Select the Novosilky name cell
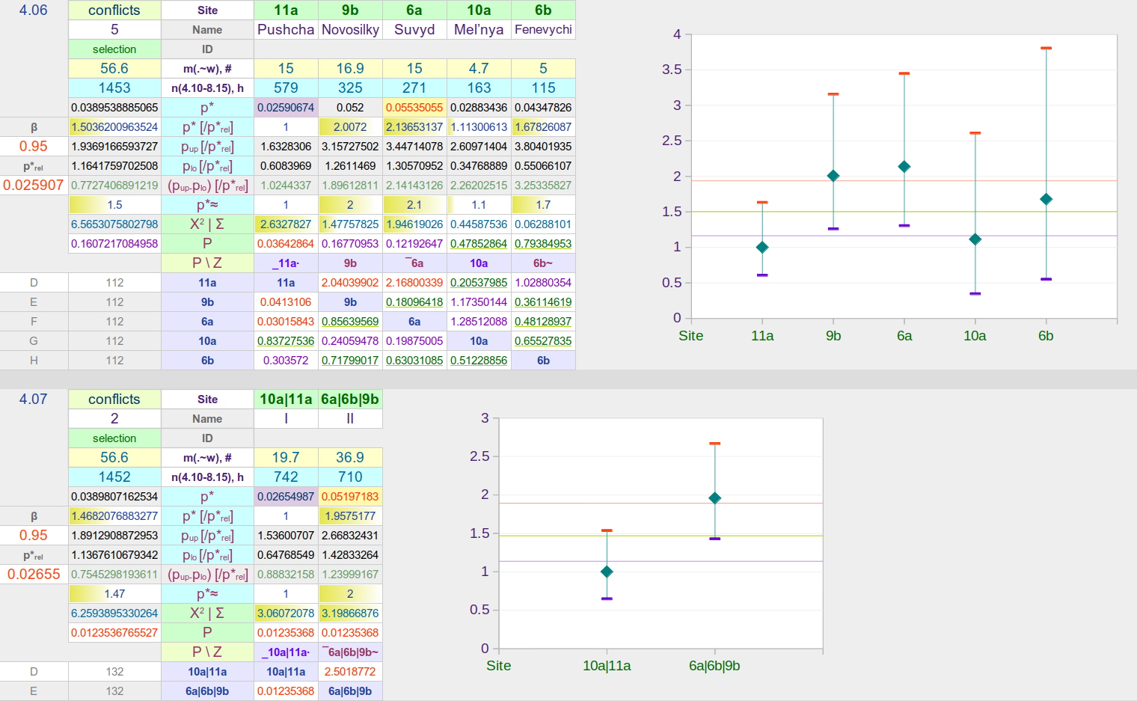Screen dimensions: 1137x701 coord(350,30)
